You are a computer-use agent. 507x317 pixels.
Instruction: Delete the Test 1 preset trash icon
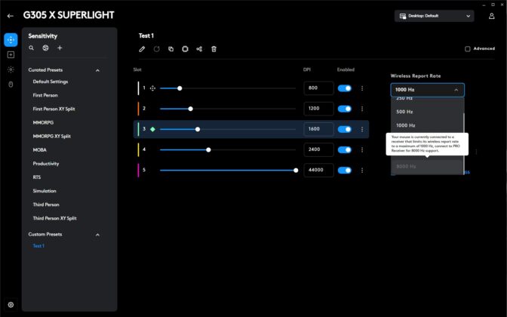click(x=214, y=49)
